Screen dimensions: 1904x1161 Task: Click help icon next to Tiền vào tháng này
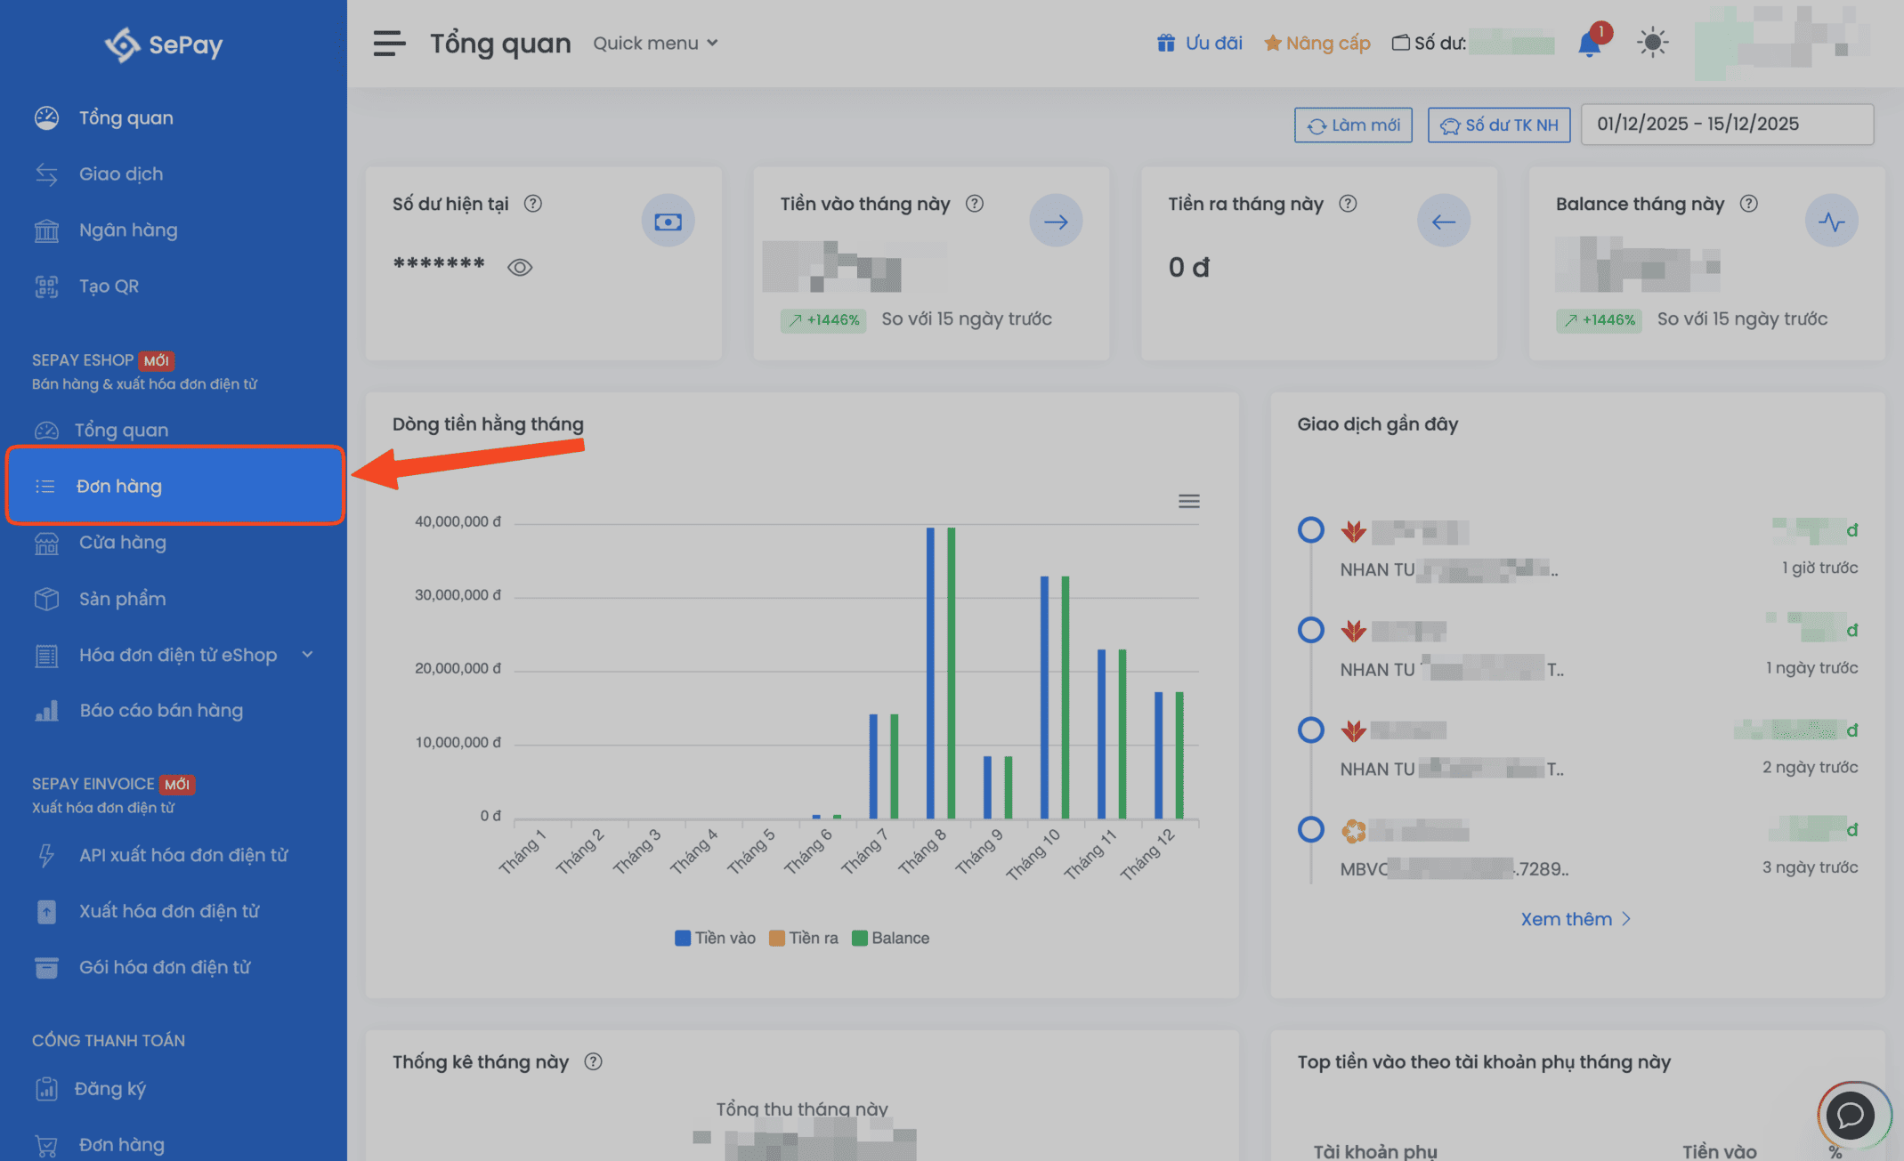975,204
